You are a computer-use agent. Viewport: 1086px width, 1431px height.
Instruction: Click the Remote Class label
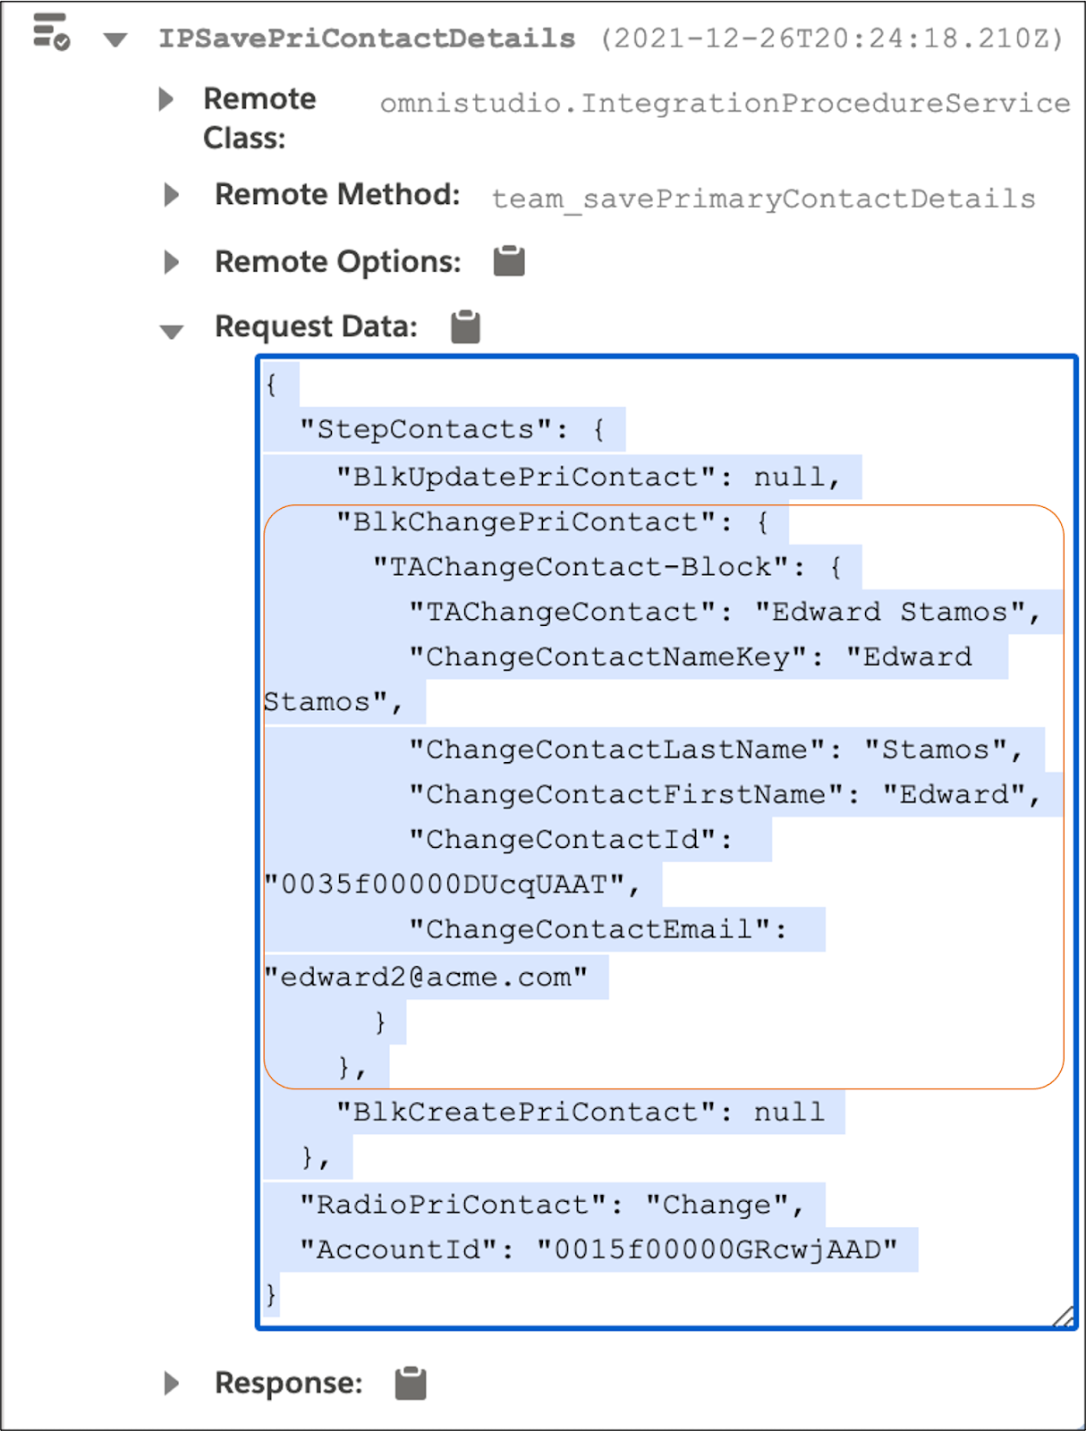click(x=259, y=118)
